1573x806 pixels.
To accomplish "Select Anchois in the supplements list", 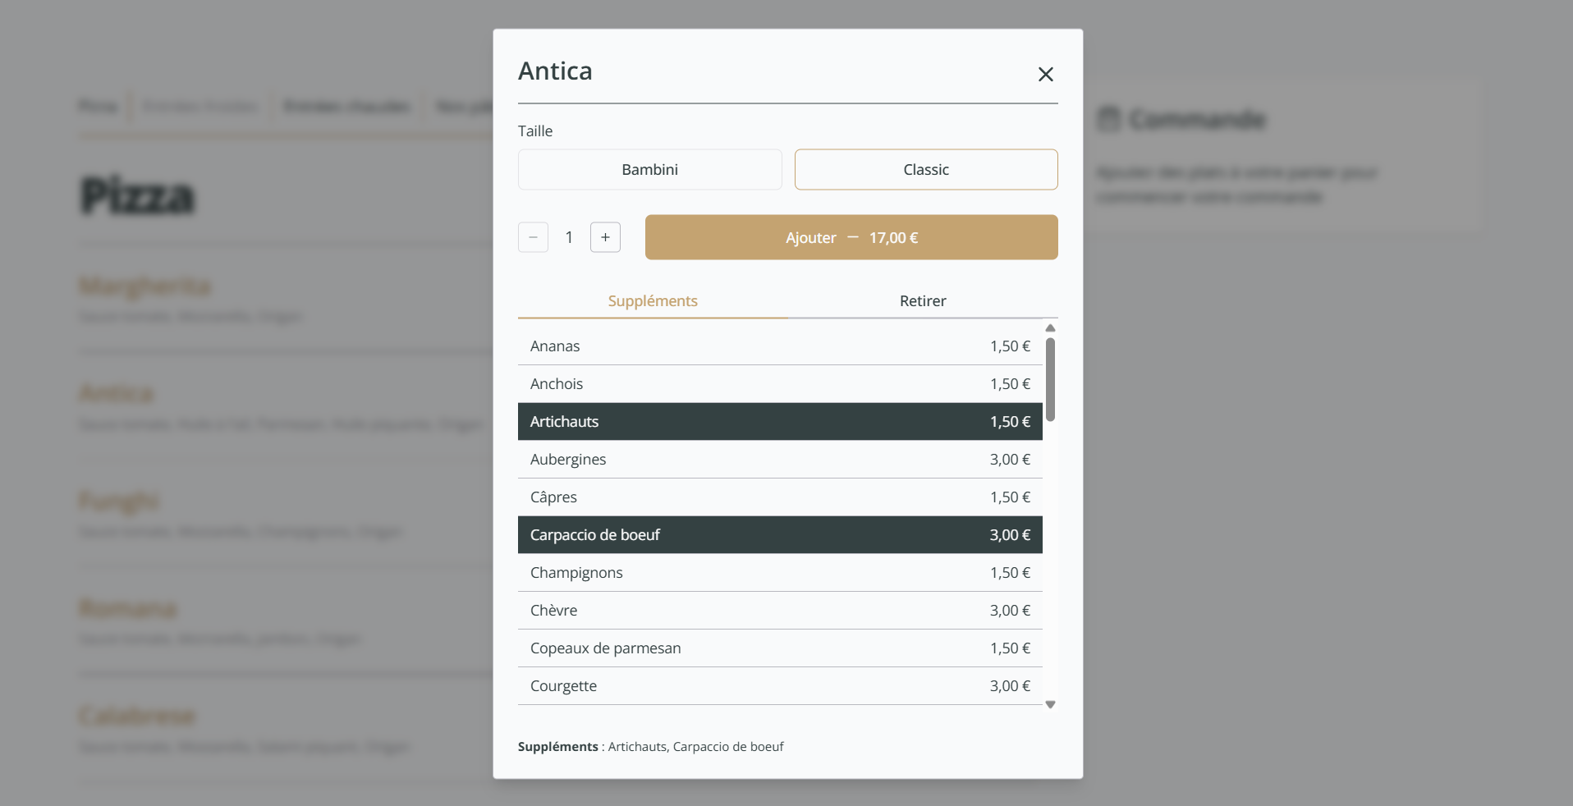I will click(779, 384).
